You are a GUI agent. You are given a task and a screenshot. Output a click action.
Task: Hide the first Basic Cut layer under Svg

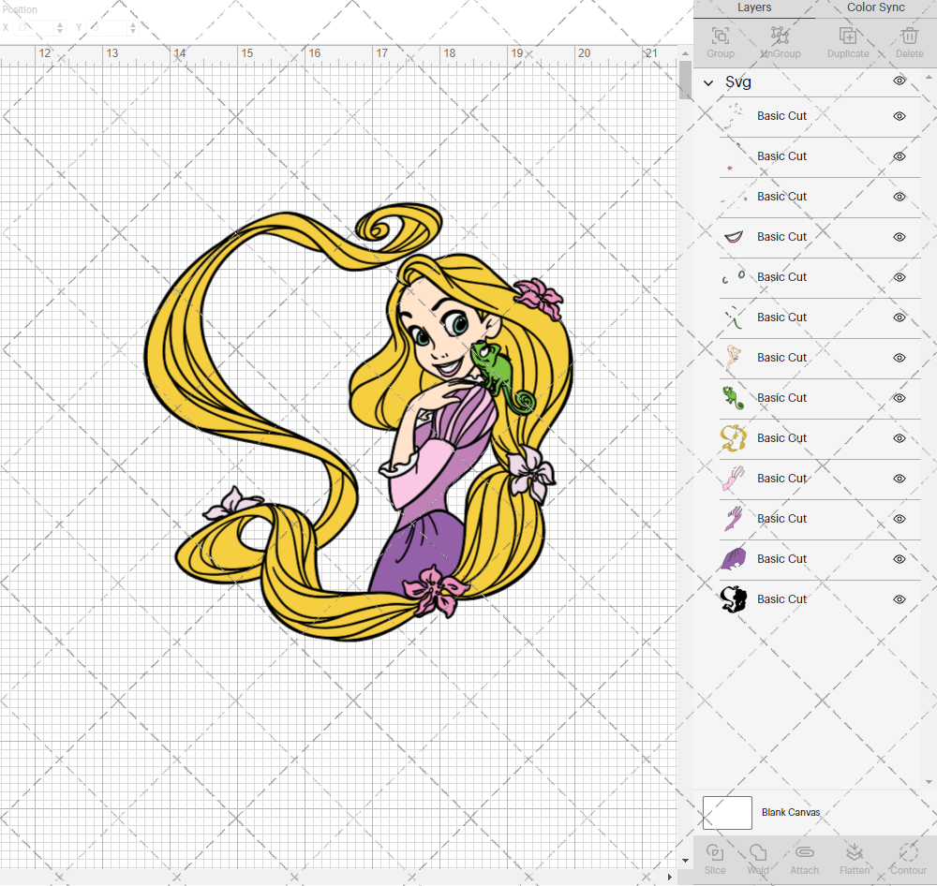[x=900, y=116]
